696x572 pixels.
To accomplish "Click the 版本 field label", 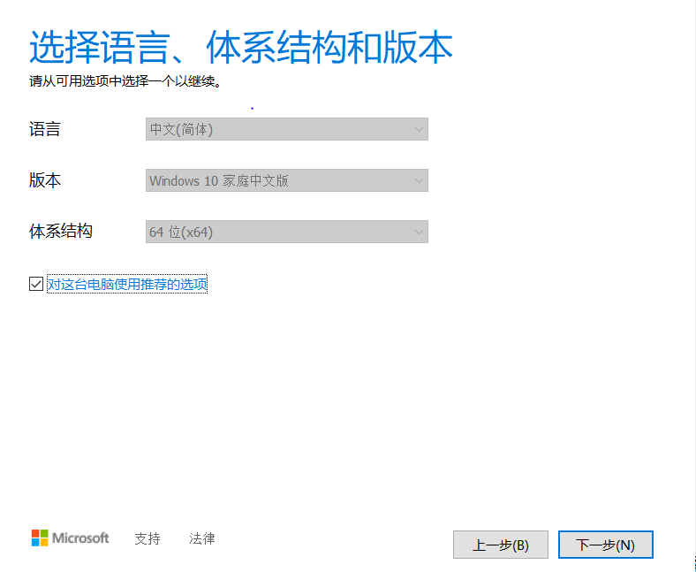I will point(45,180).
